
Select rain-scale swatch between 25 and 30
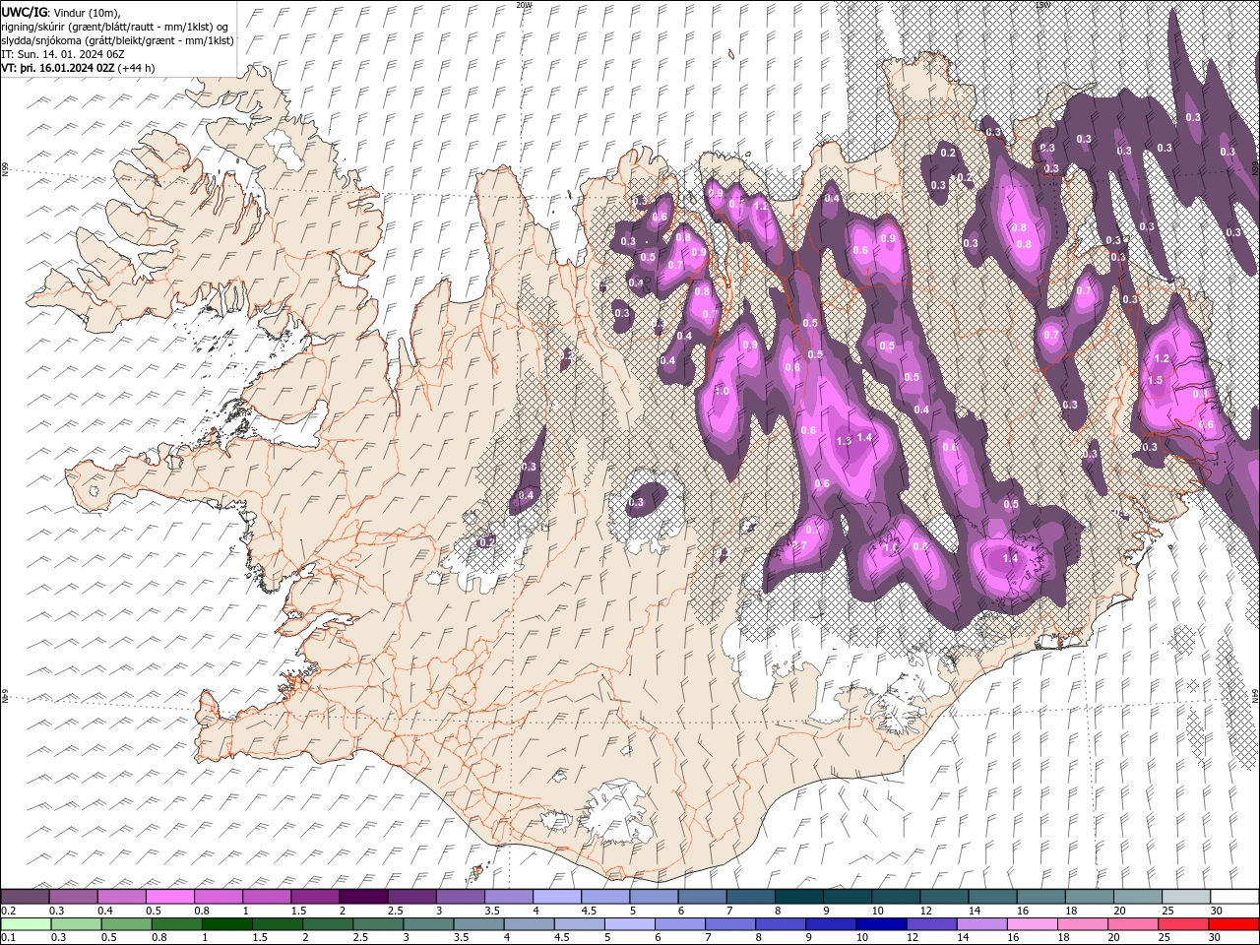coord(1182,923)
